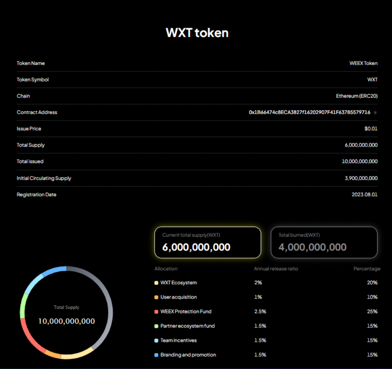Click the Allocation column header
This screenshot has height=369, width=392.
pos(166,269)
